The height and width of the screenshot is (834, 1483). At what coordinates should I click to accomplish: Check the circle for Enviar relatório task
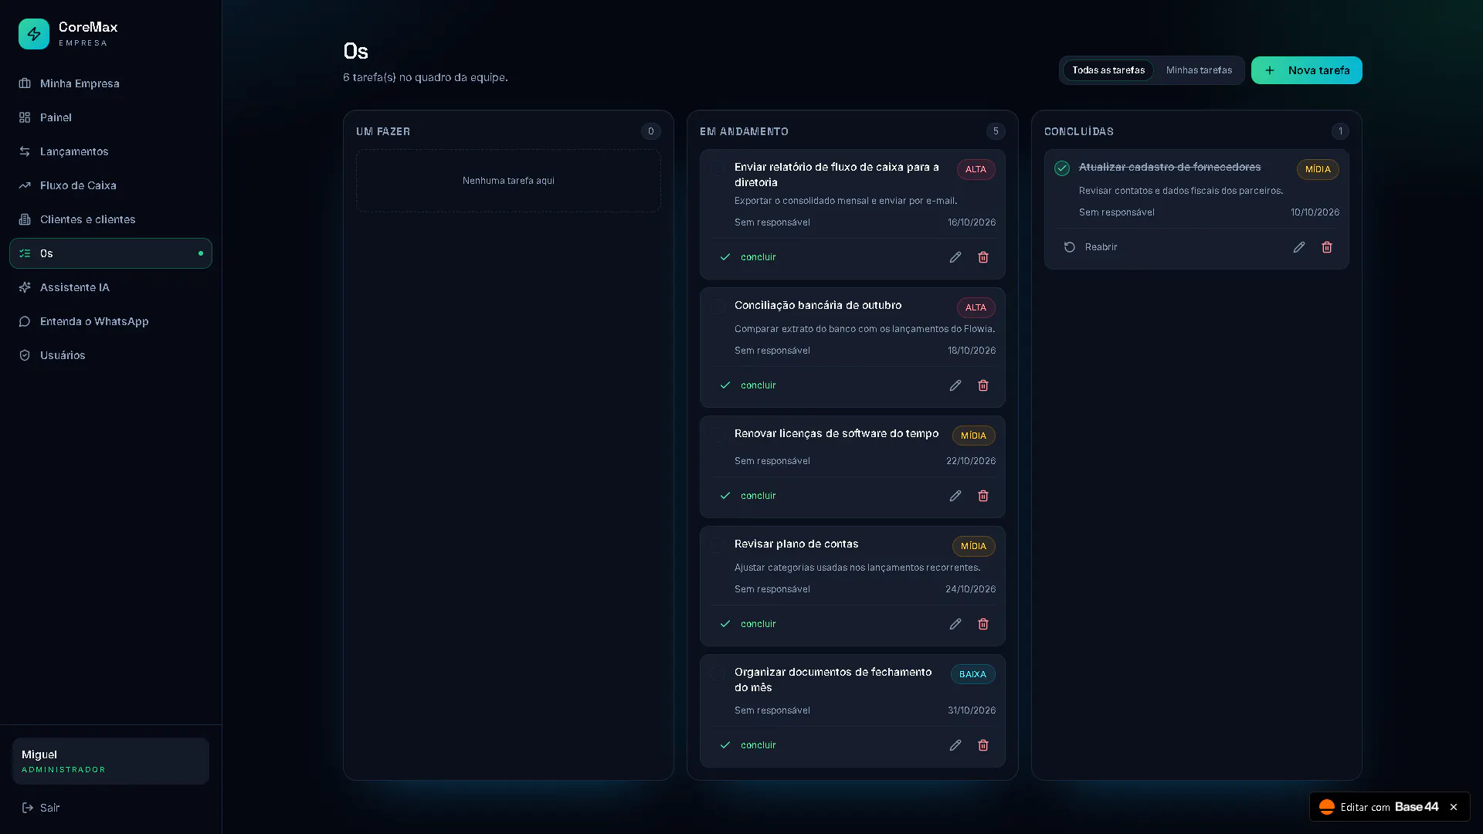click(x=718, y=168)
